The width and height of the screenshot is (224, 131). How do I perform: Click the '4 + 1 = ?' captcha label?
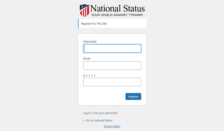click(89, 76)
